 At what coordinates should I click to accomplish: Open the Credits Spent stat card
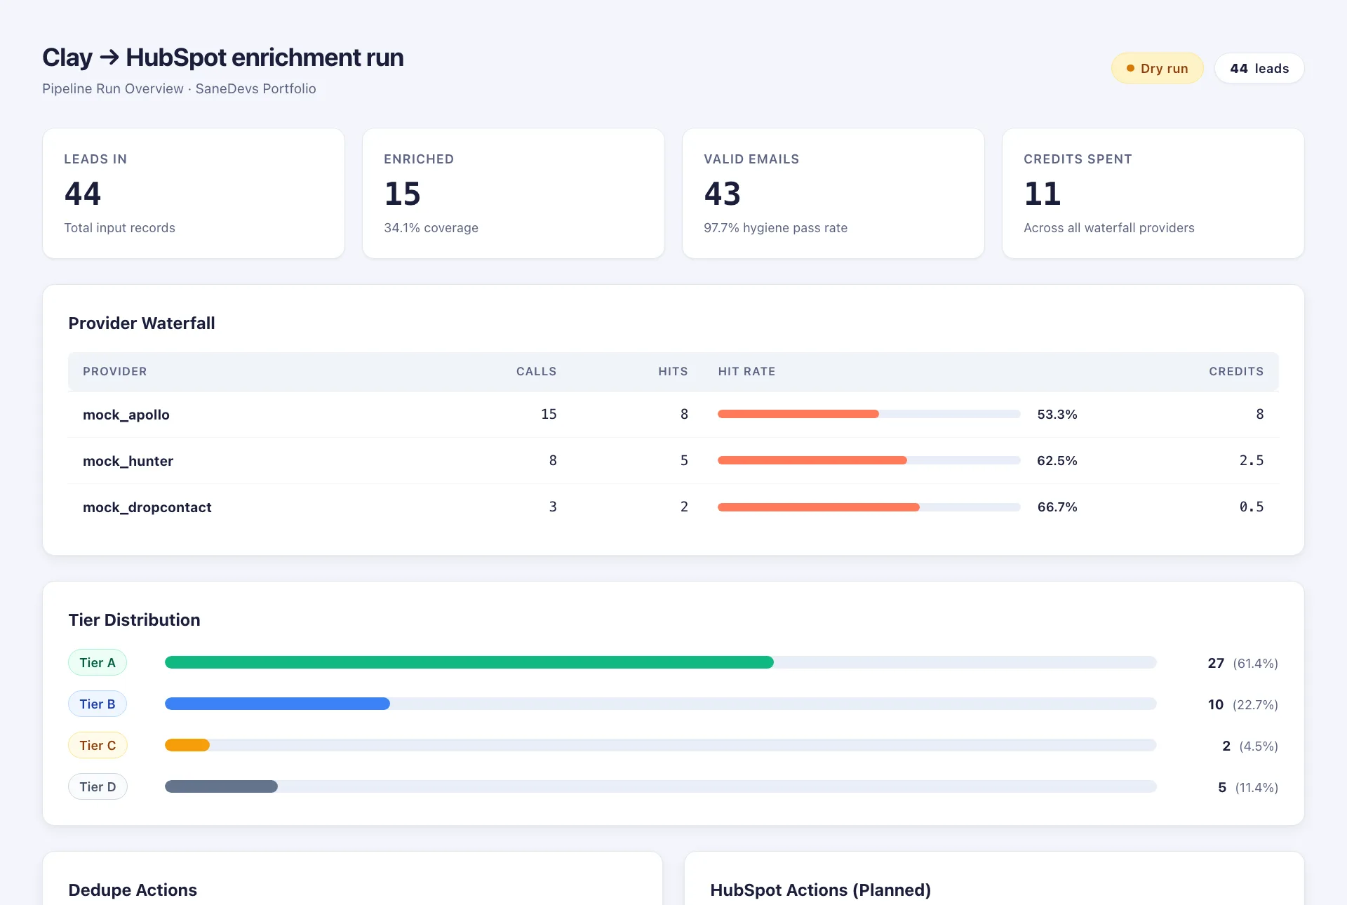[x=1153, y=193]
